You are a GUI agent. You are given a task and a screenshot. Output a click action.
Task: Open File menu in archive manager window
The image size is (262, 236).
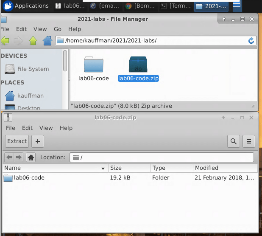click(x=11, y=128)
